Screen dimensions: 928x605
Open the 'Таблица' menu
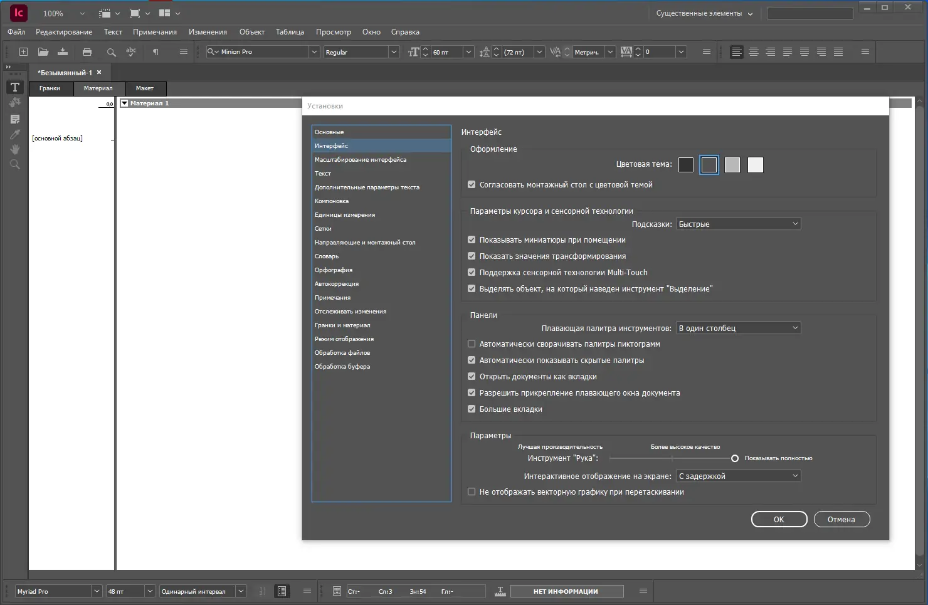point(290,32)
